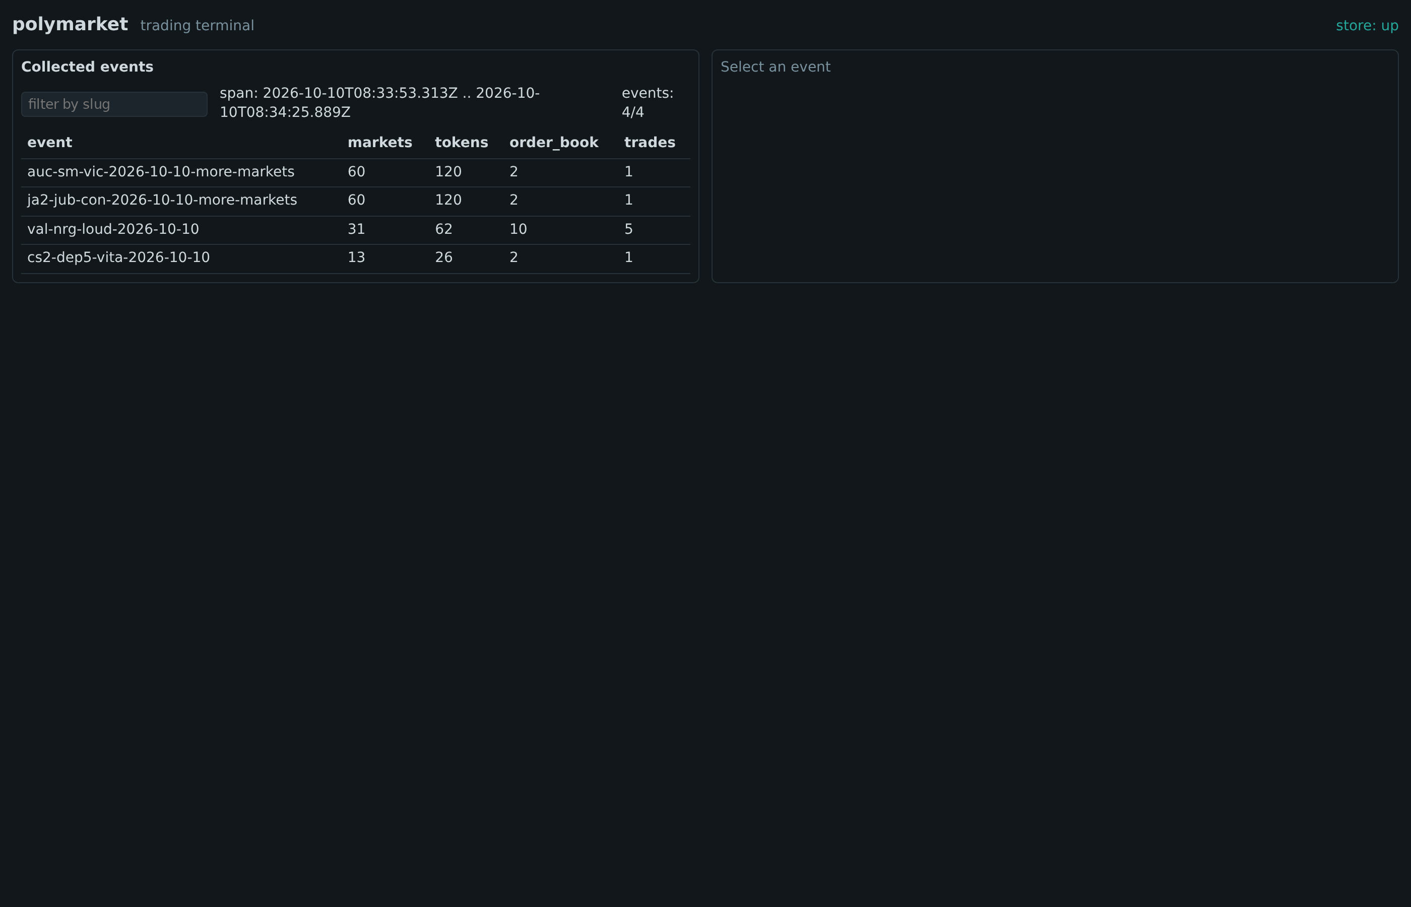Click order_book value 10 for val-nrg-loud

click(x=518, y=229)
